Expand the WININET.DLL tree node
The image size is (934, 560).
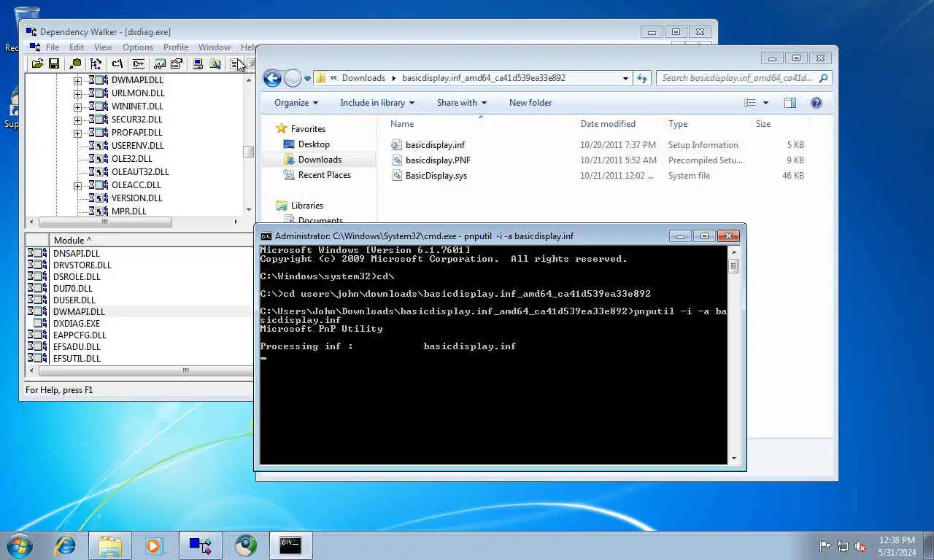click(x=78, y=106)
